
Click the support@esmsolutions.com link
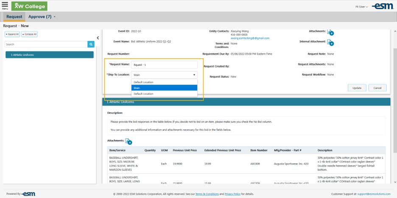[374, 194]
